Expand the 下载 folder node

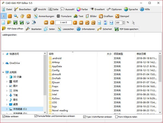(7, 95)
